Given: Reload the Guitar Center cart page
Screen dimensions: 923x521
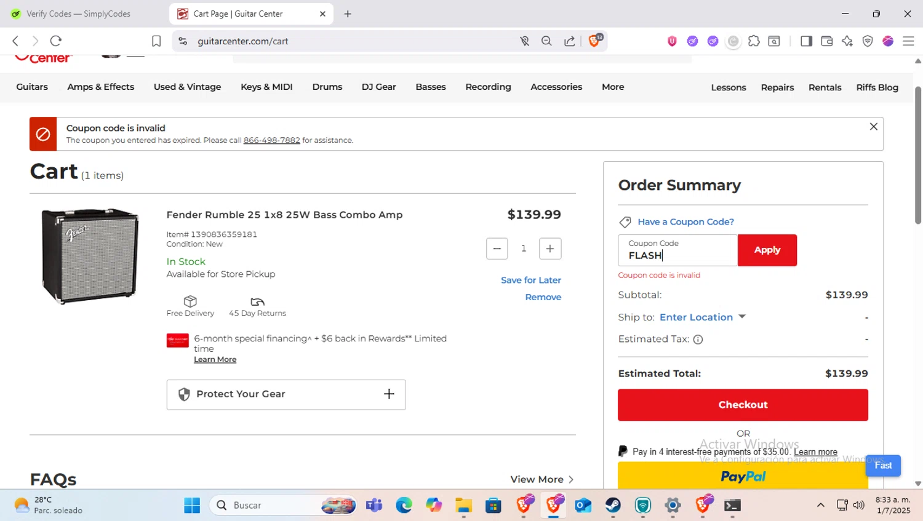Looking at the screenshot, I should tap(56, 41).
